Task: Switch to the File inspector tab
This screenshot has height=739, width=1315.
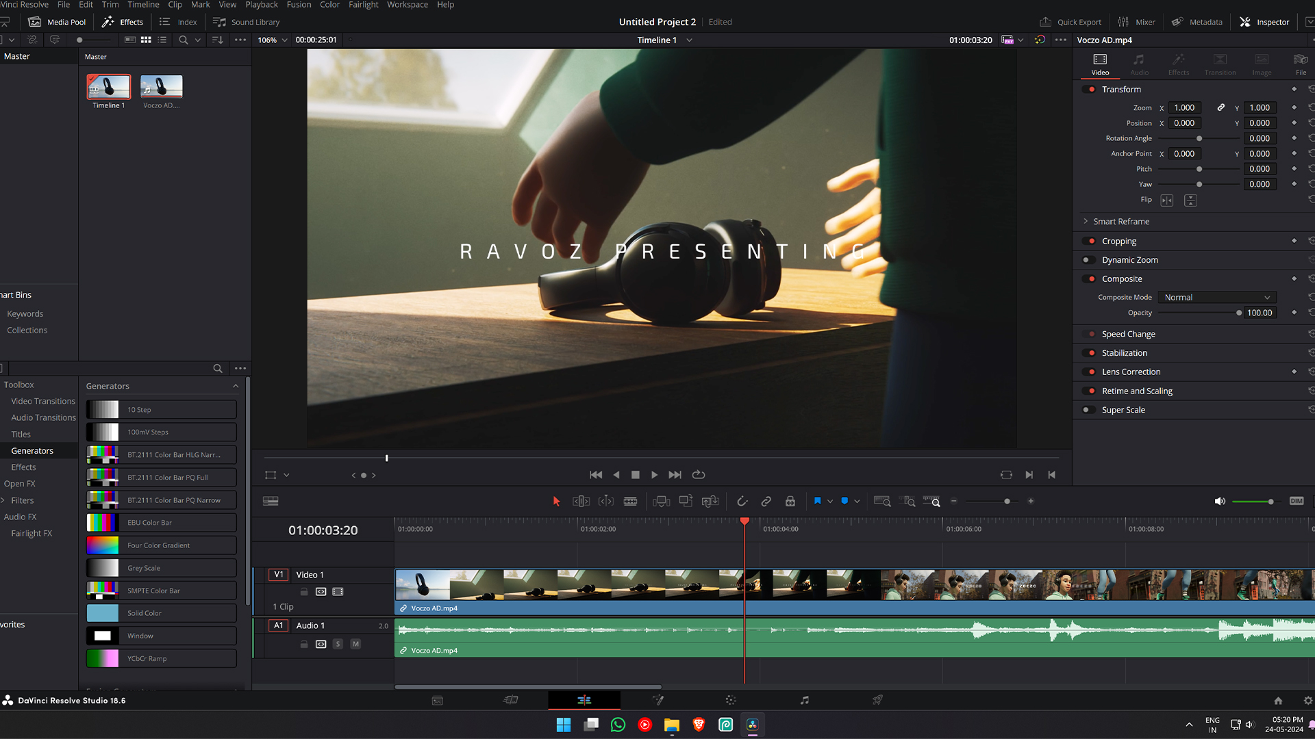Action: tap(1301, 64)
